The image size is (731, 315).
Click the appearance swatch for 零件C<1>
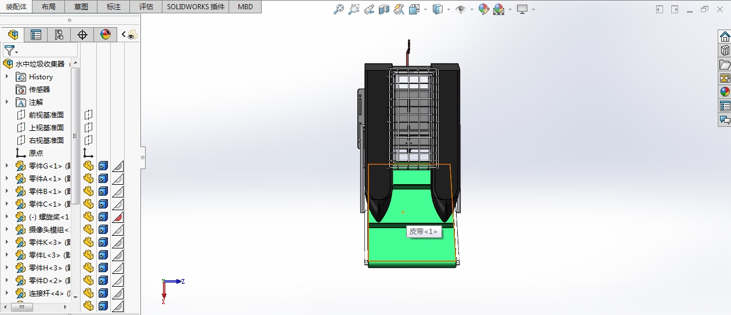point(118,204)
